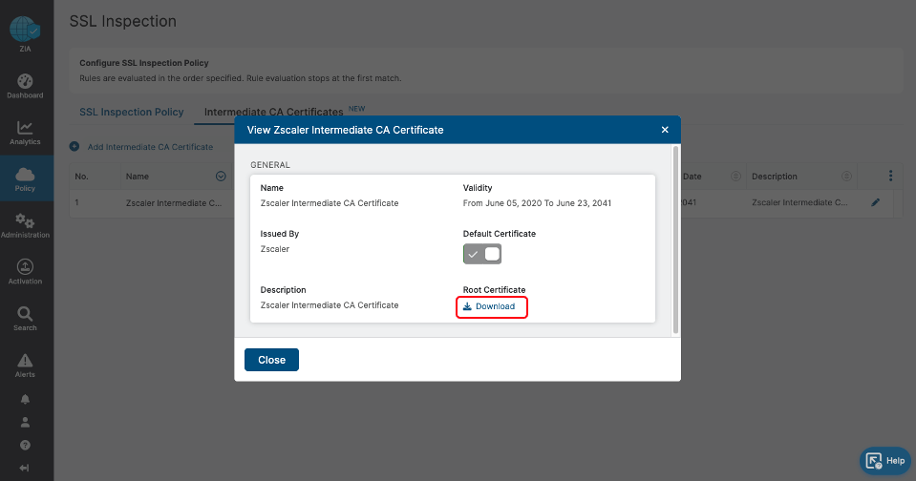The height and width of the screenshot is (481, 916).
Task: Expand the Name column filter dropdown
Action: [221, 177]
